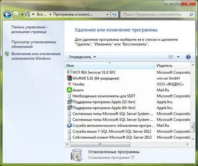Viewport: 198px width, 166px height.
Task: Select Поддержка программ Apple (64-бит) text
Action: tap(104, 108)
